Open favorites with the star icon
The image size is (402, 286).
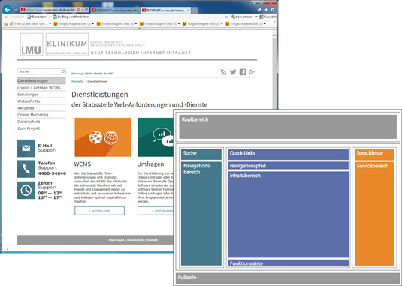click(x=267, y=10)
